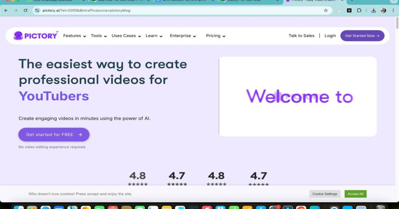Open the Chrome three-dot menu
The height and width of the screenshot is (209, 399).
coord(393,10)
